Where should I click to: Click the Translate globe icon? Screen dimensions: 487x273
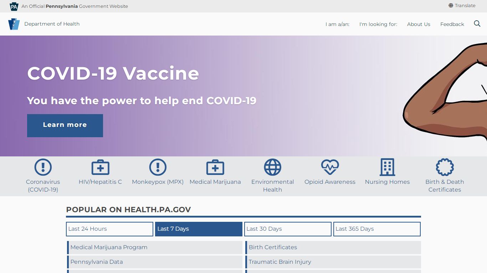pyautogui.click(x=451, y=6)
